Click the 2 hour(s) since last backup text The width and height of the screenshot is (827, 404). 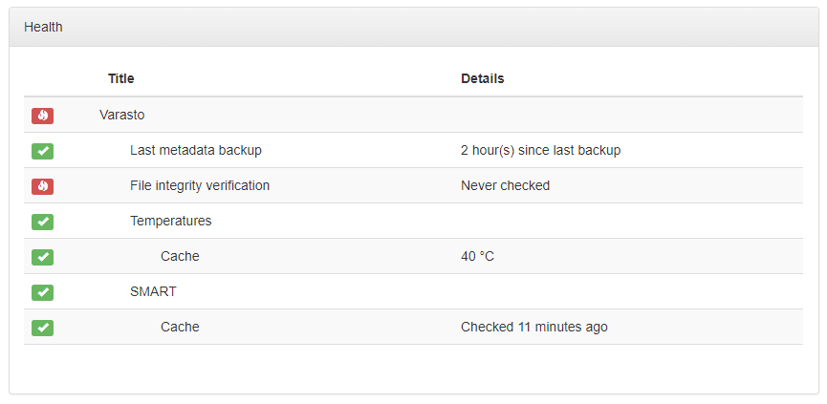[x=540, y=150]
